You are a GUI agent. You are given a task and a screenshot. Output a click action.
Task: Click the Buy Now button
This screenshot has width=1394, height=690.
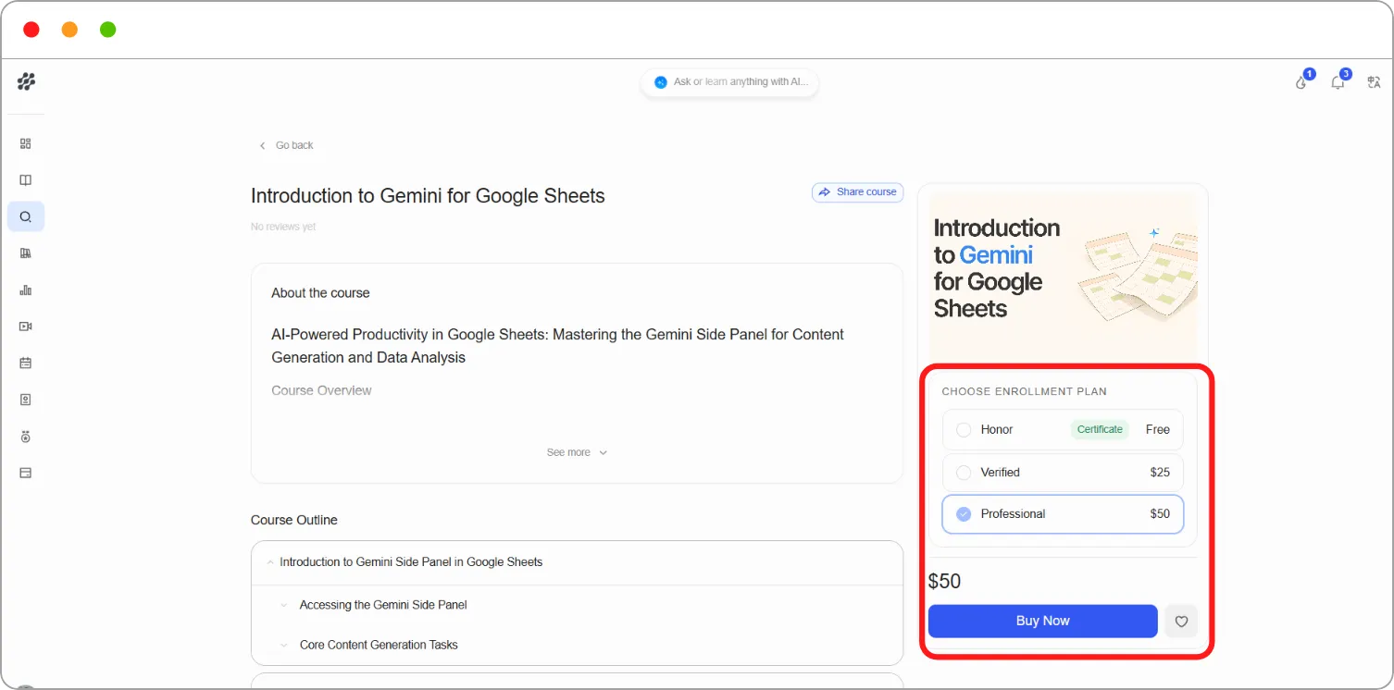click(1043, 621)
